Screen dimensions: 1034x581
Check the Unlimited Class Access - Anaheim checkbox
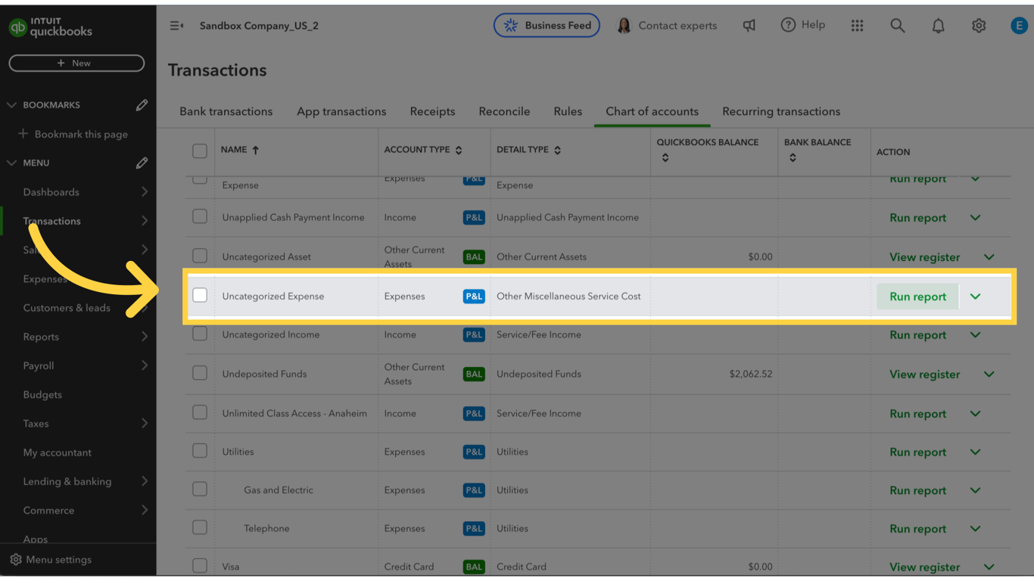pyautogui.click(x=200, y=412)
